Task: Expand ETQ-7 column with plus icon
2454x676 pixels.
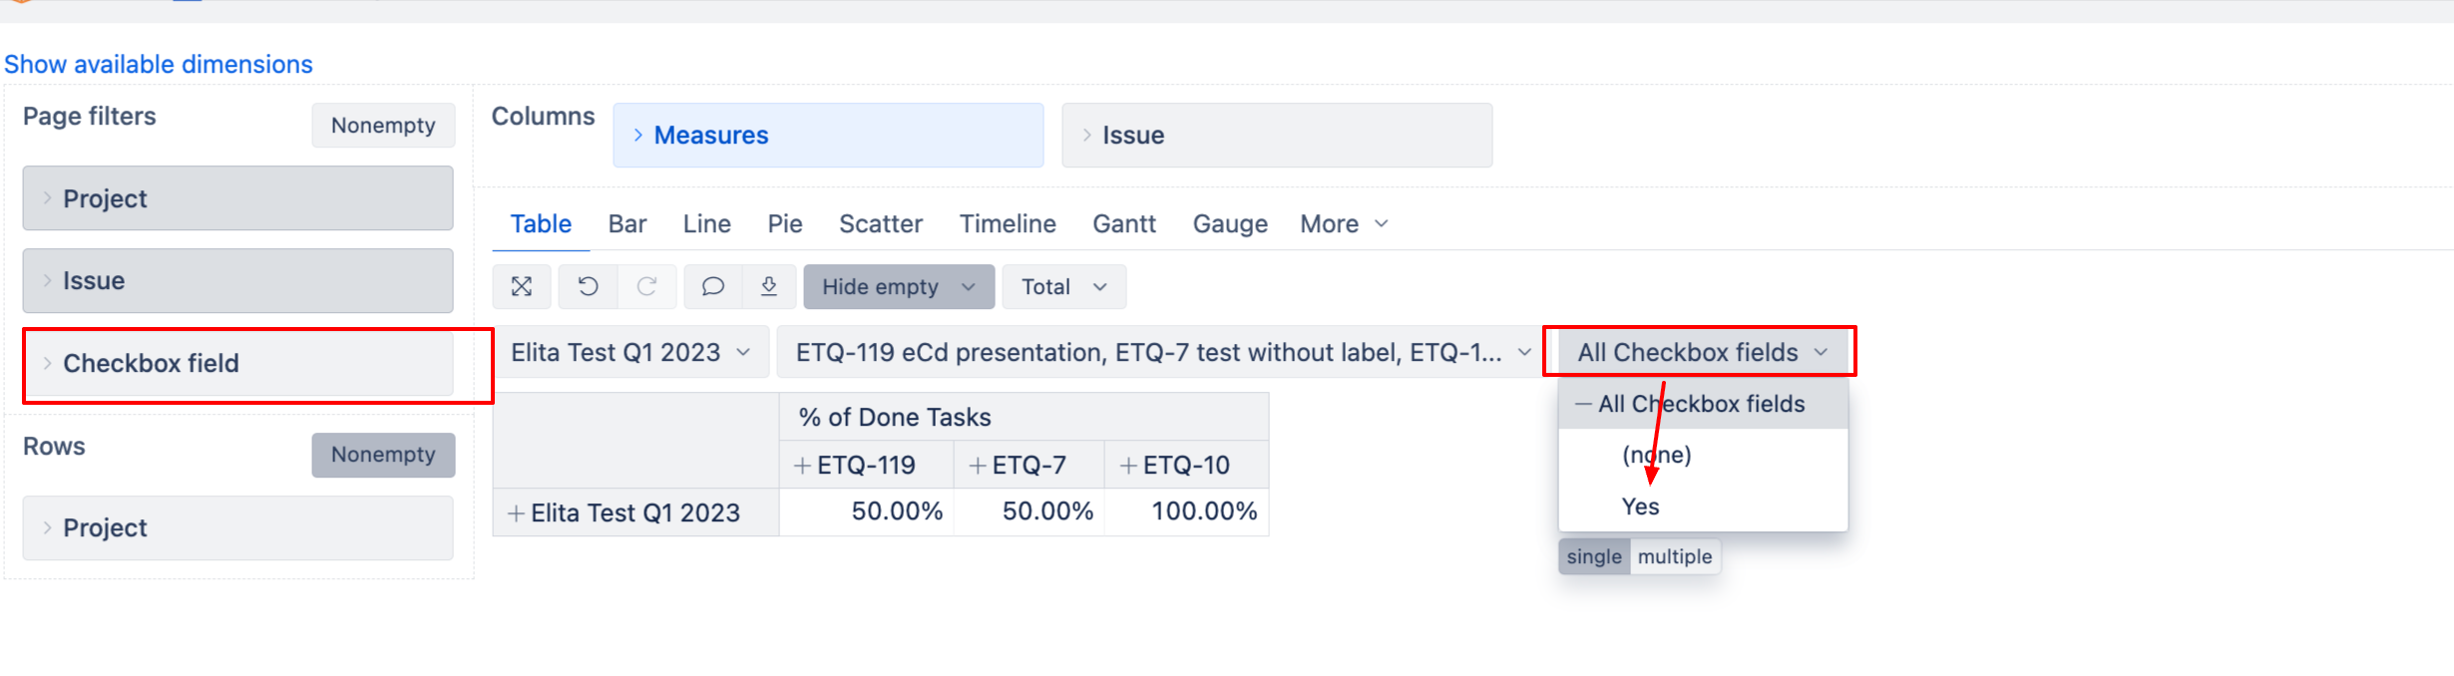Action: click(978, 466)
